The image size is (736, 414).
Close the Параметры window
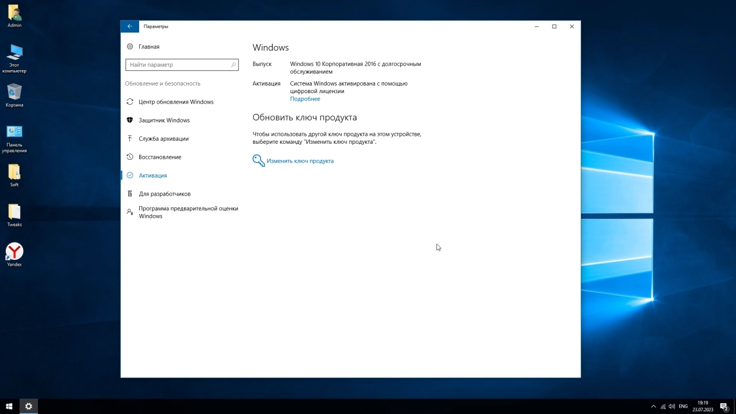(572, 26)
